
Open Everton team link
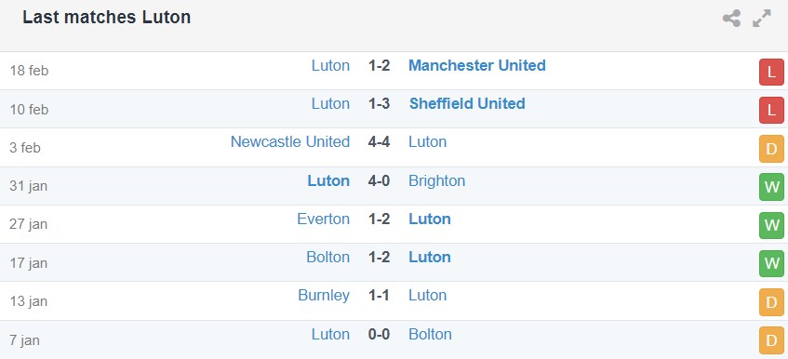coord(323,219)
